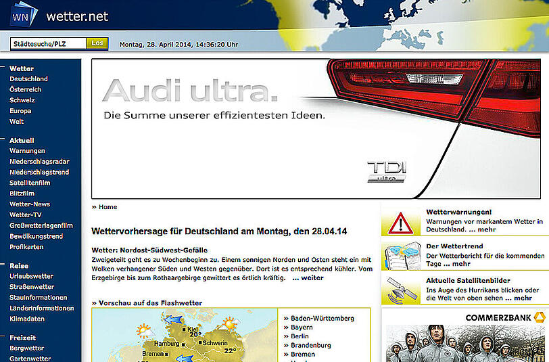Open Urlaubswetter under Reise
Screen dimensions: 549x362
32,276
